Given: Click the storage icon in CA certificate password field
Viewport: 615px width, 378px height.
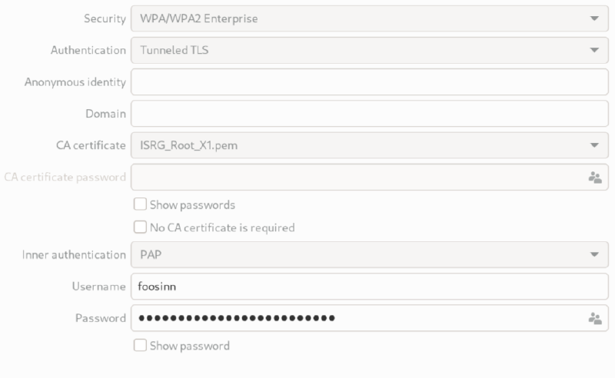Looking at the screenshot, I should [594, 177].
